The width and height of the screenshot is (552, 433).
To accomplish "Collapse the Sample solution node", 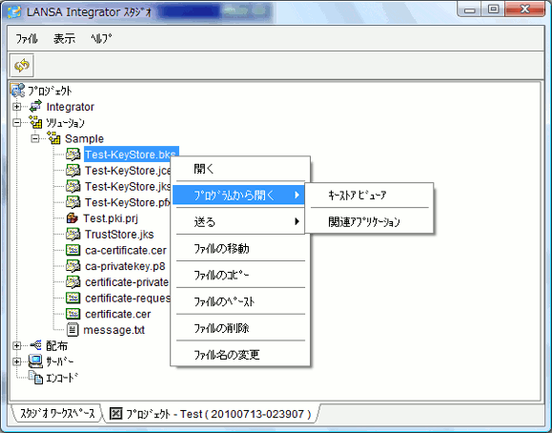I will 35,138.
